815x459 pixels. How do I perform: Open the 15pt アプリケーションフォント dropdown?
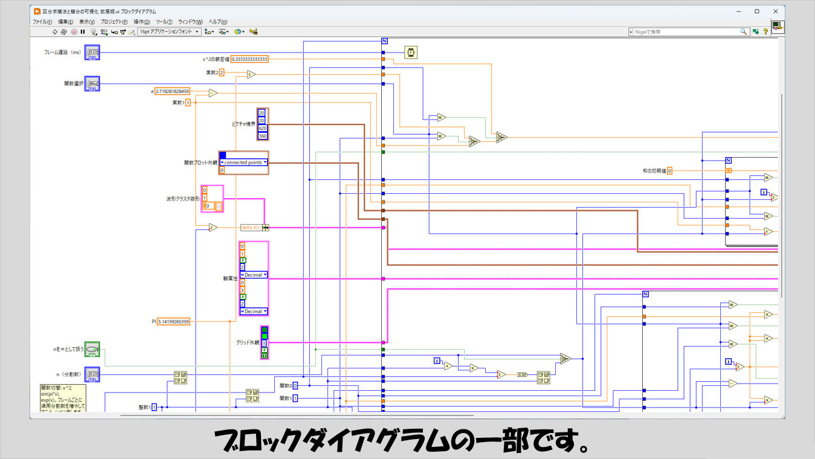point(169,31)
